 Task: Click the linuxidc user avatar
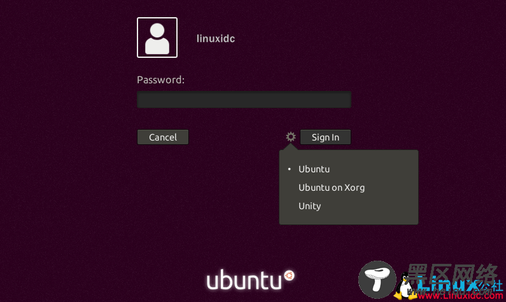pyautogui.click(x=157, y=38)
